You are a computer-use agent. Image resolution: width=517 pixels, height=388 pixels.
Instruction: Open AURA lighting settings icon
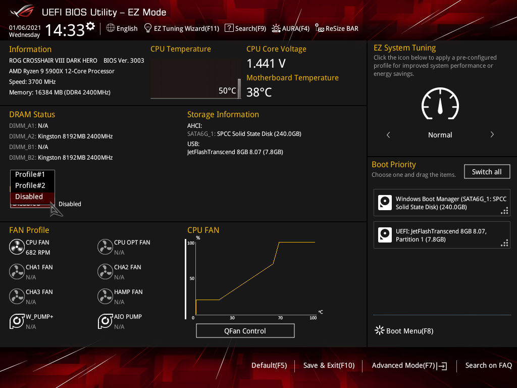(276, 28)
